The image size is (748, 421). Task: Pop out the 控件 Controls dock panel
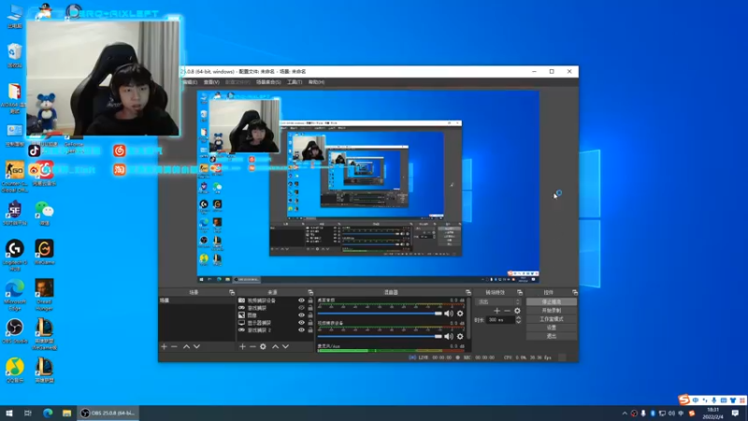pos(574,292)
